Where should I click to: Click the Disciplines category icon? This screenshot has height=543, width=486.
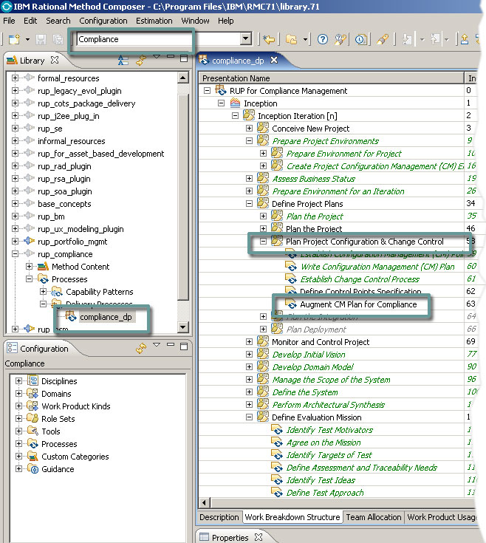(x=33, y=380)
